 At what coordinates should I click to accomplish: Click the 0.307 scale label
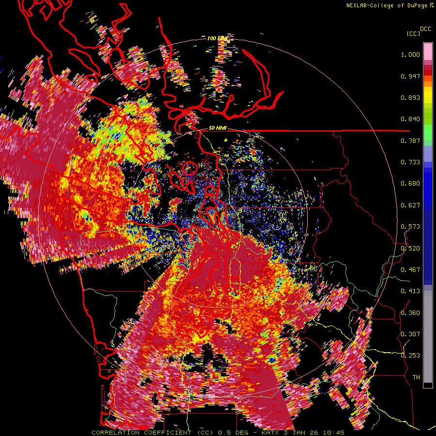[x=410, y=334]
